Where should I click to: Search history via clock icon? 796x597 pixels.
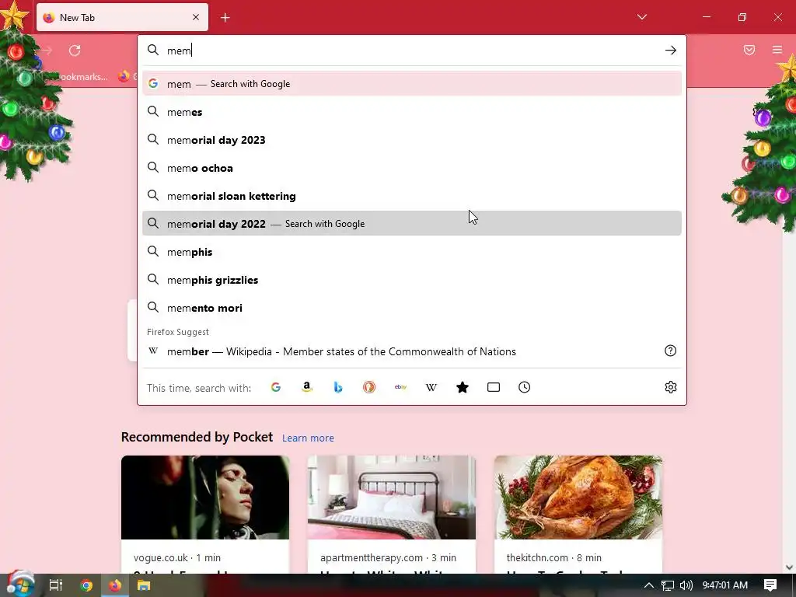(x=525, y=387)
